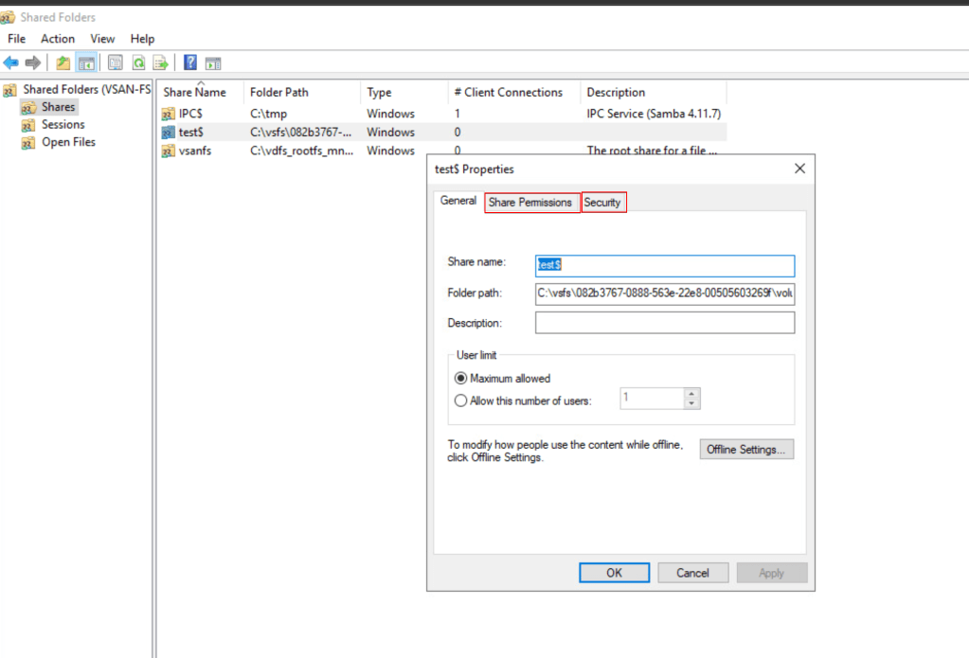Image resolution: width=969 pixels, height=658 pixels.
Task: Switch to the Security tab
Action: (x=602, y=203)
